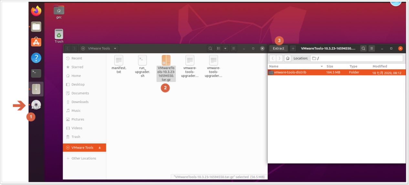Screen dimensions: 409x185
Task: Open the Trash icon on the desktop
Action: coord(59,36)
